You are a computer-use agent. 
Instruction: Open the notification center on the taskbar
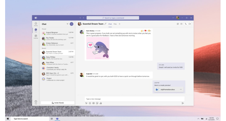(x=217, y=119)
